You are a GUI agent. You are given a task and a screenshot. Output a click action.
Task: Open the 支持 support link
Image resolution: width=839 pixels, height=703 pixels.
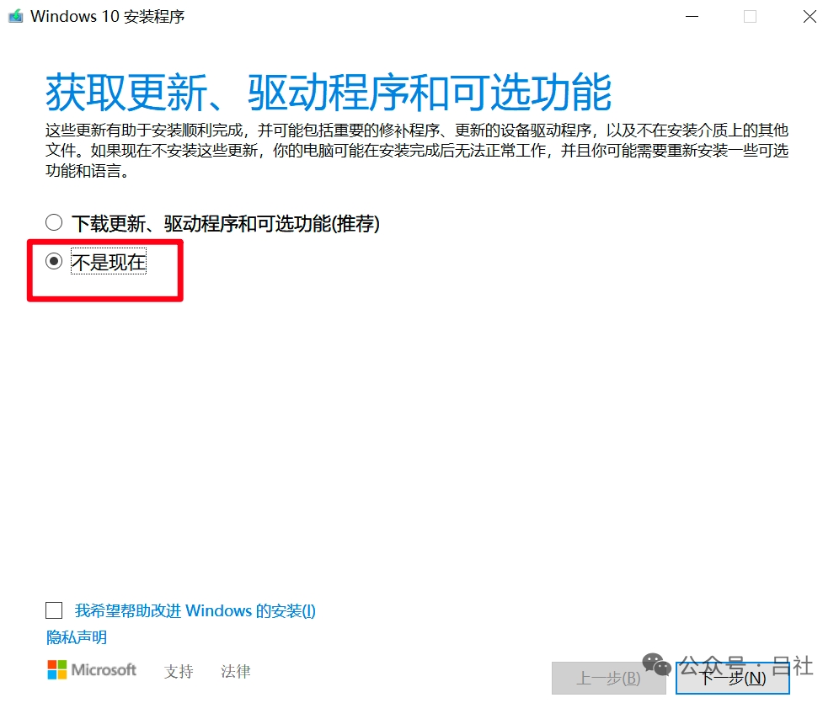[179, 671]
